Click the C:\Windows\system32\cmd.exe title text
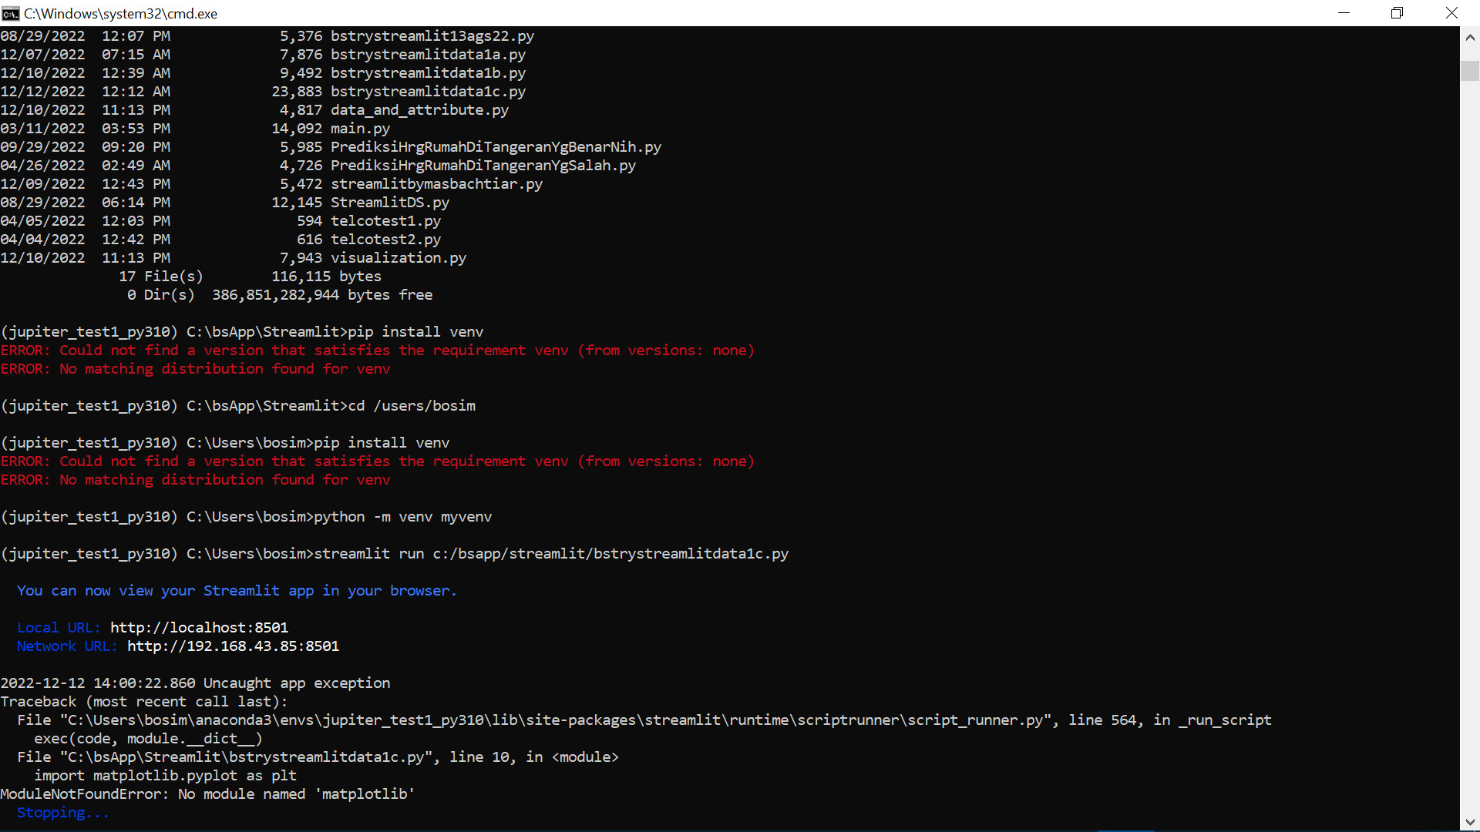The image size is (1480, 832). [120, 13]
